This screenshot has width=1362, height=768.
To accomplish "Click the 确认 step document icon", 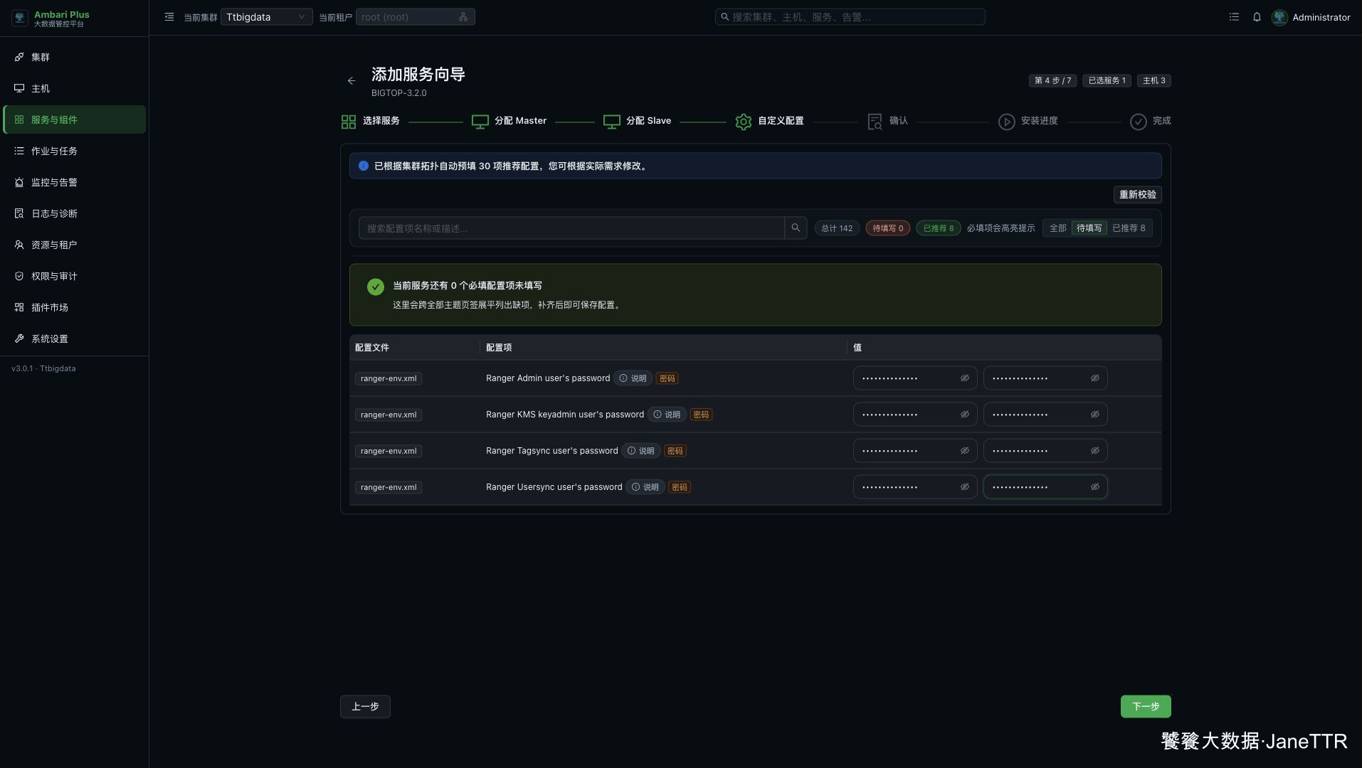I will click(875, 122).
